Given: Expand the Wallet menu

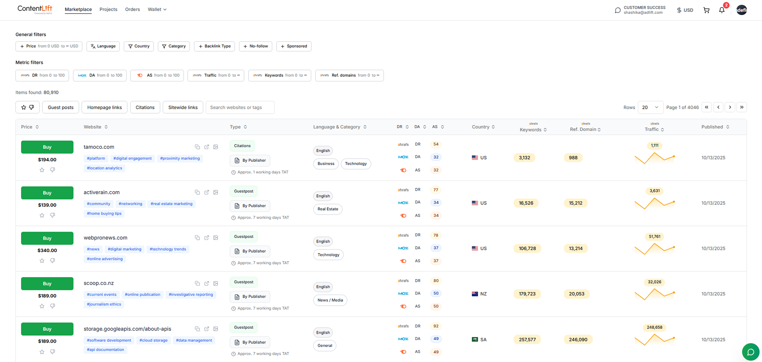Looking at the screenshot, I should [x=157, y=9].
